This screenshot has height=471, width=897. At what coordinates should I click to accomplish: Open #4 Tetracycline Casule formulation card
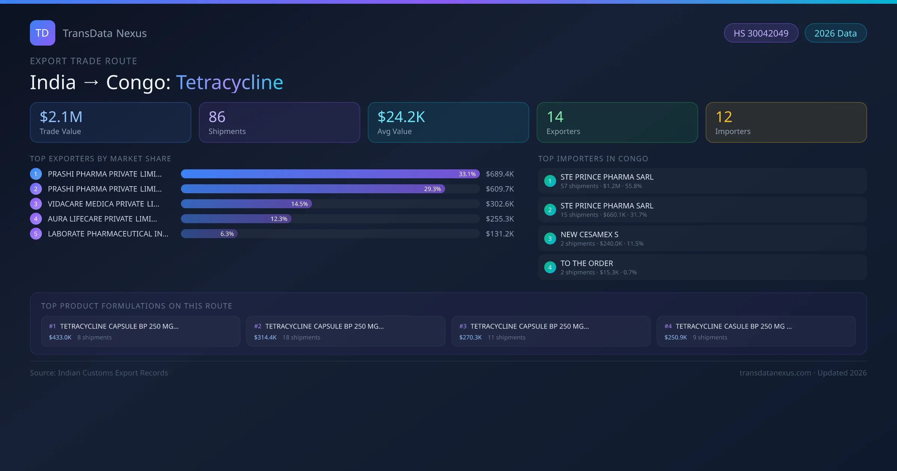click(x=756, y=331)
